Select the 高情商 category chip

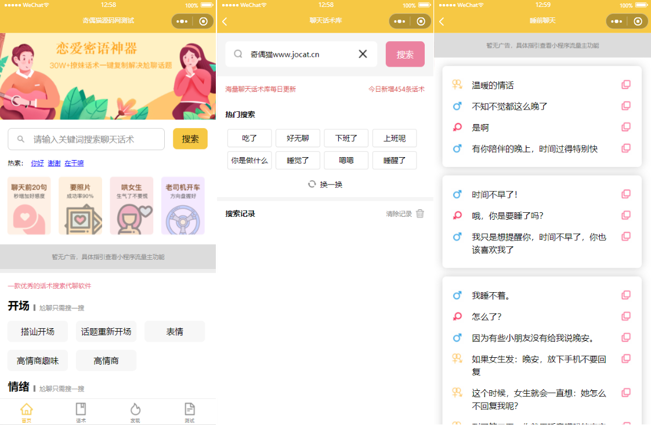[x=106, y=361]
